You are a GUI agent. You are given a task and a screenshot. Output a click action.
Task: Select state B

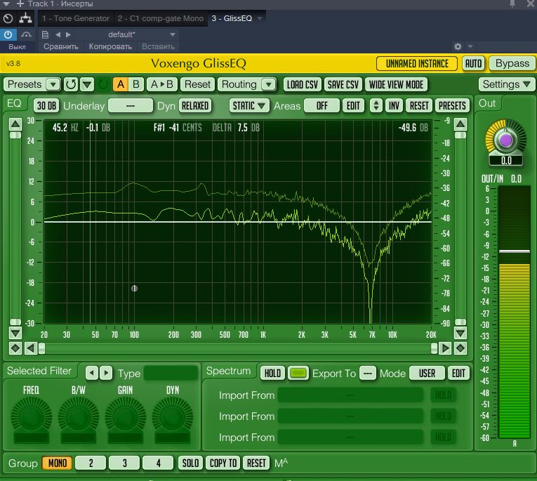[136, 84]
